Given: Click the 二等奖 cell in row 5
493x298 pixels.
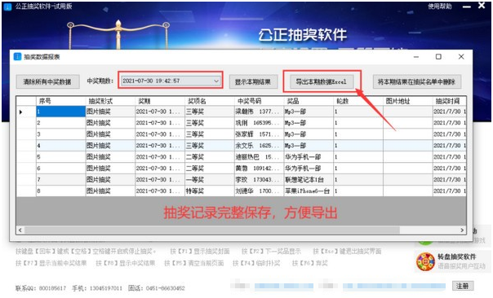Looking at the screenshot, I should 210,156.
